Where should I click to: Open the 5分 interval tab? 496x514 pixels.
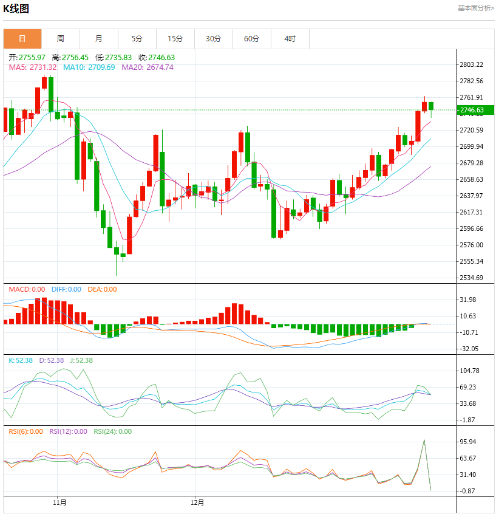(137, 39)
